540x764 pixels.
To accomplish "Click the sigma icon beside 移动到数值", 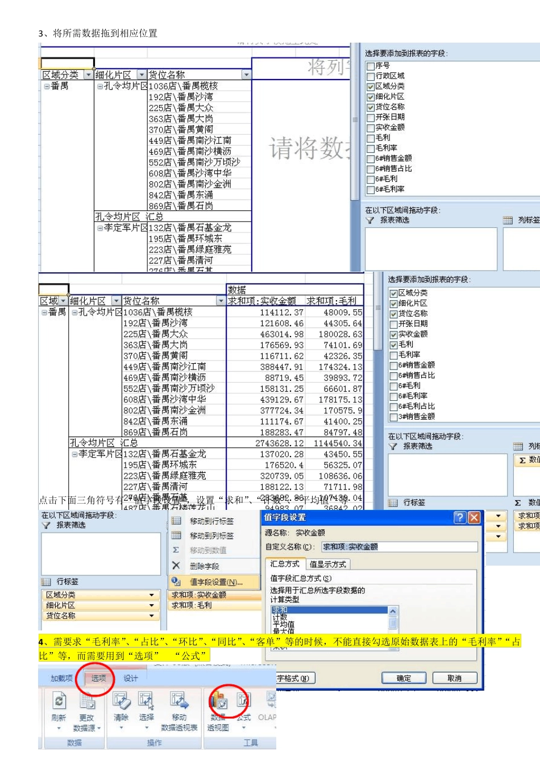I will (176, 550).
